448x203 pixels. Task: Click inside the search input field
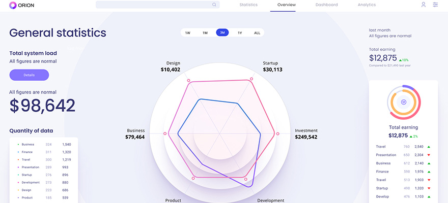(x=153, y=5)
